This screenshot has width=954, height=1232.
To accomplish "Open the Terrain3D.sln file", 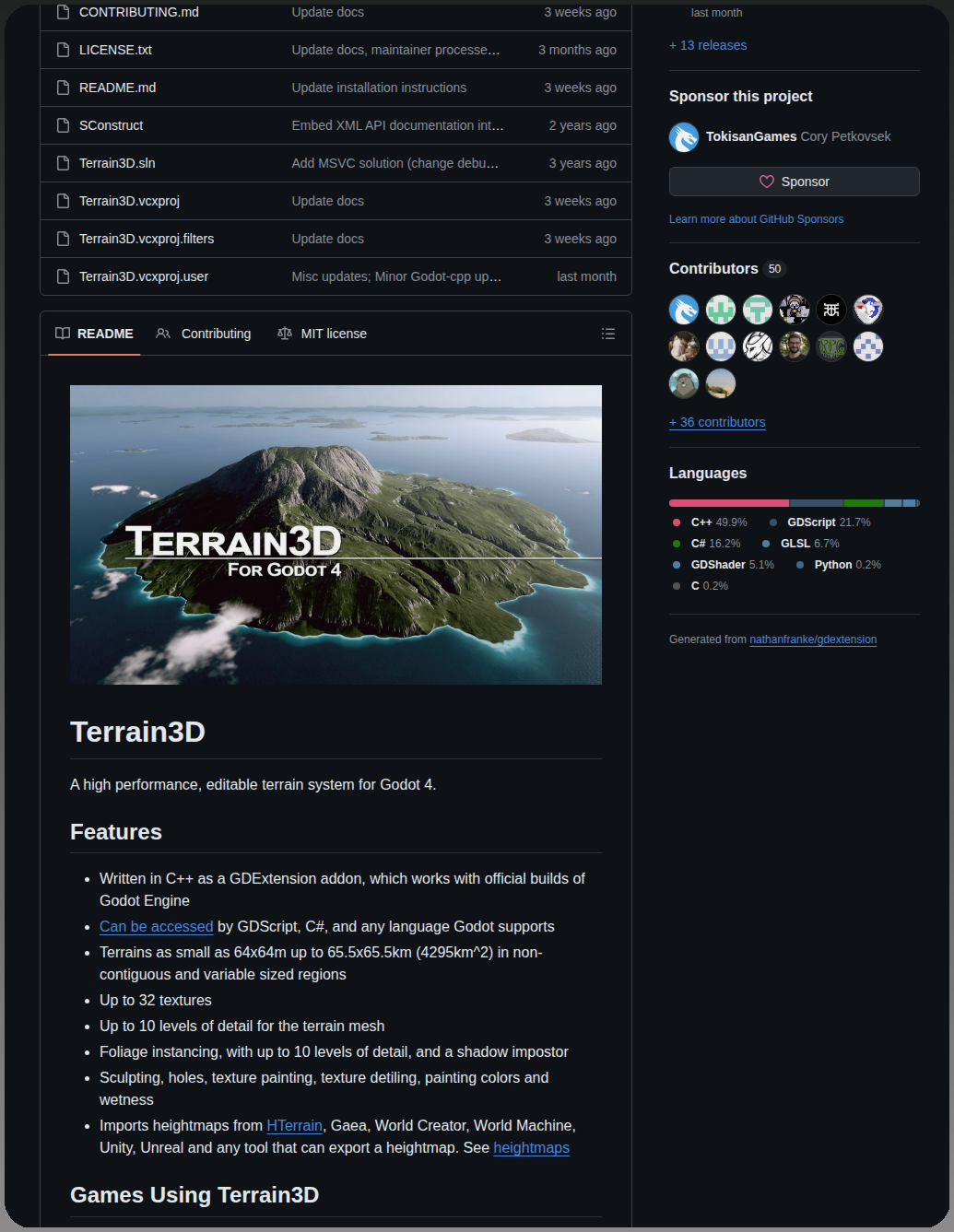I will pos(117,163).
